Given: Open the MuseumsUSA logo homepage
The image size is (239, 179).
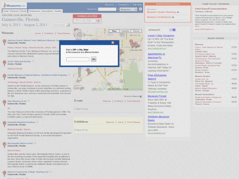Looking at the screenshot, I should [x=14, y=6].
